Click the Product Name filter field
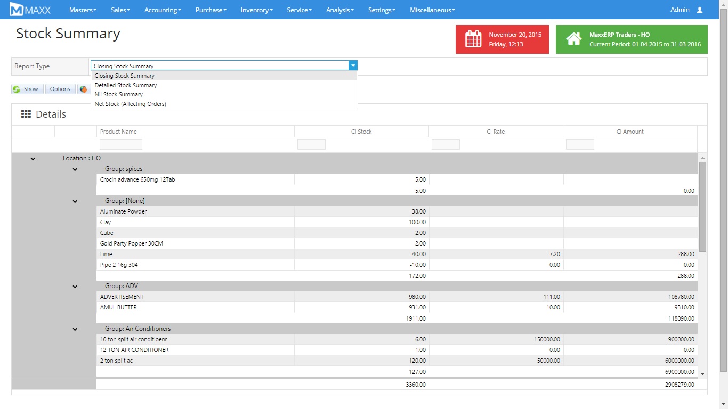 point(121,144)
